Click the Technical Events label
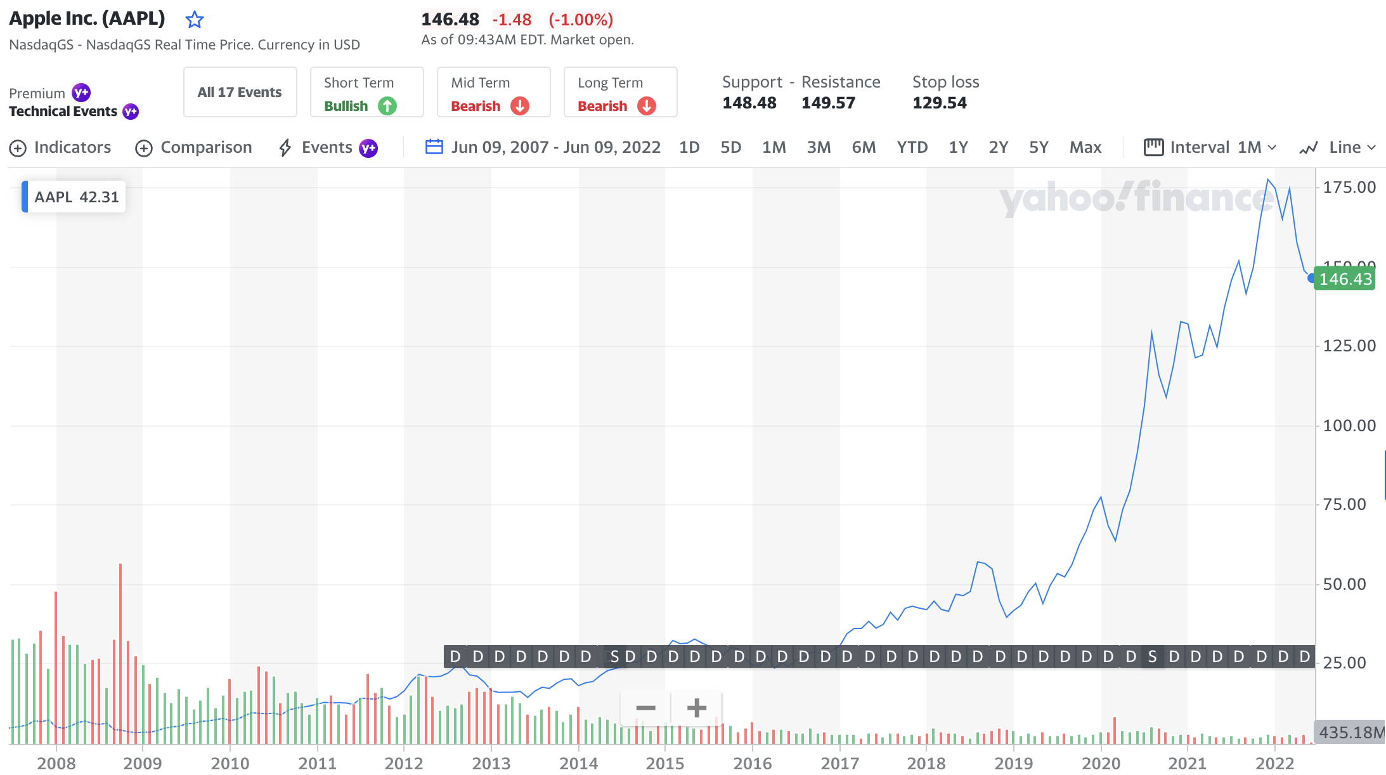The height and width of the screenshot is (775, 1386). (x=63, y=112)
